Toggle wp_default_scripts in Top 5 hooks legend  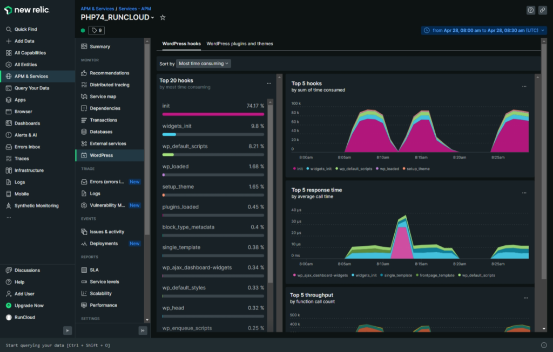coord(354,169)
